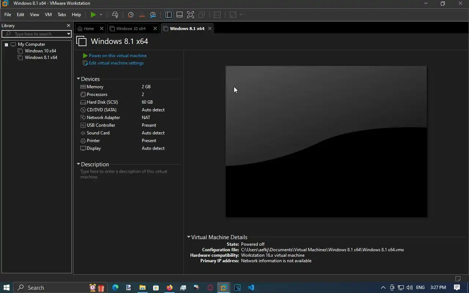Open the File menu

8,15
